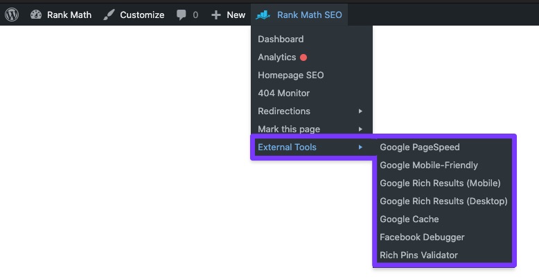Open the 404 Monitor menu item
The width and height of the screenshot is (539, 279).
pyautogui.click(x=283, y=93)
